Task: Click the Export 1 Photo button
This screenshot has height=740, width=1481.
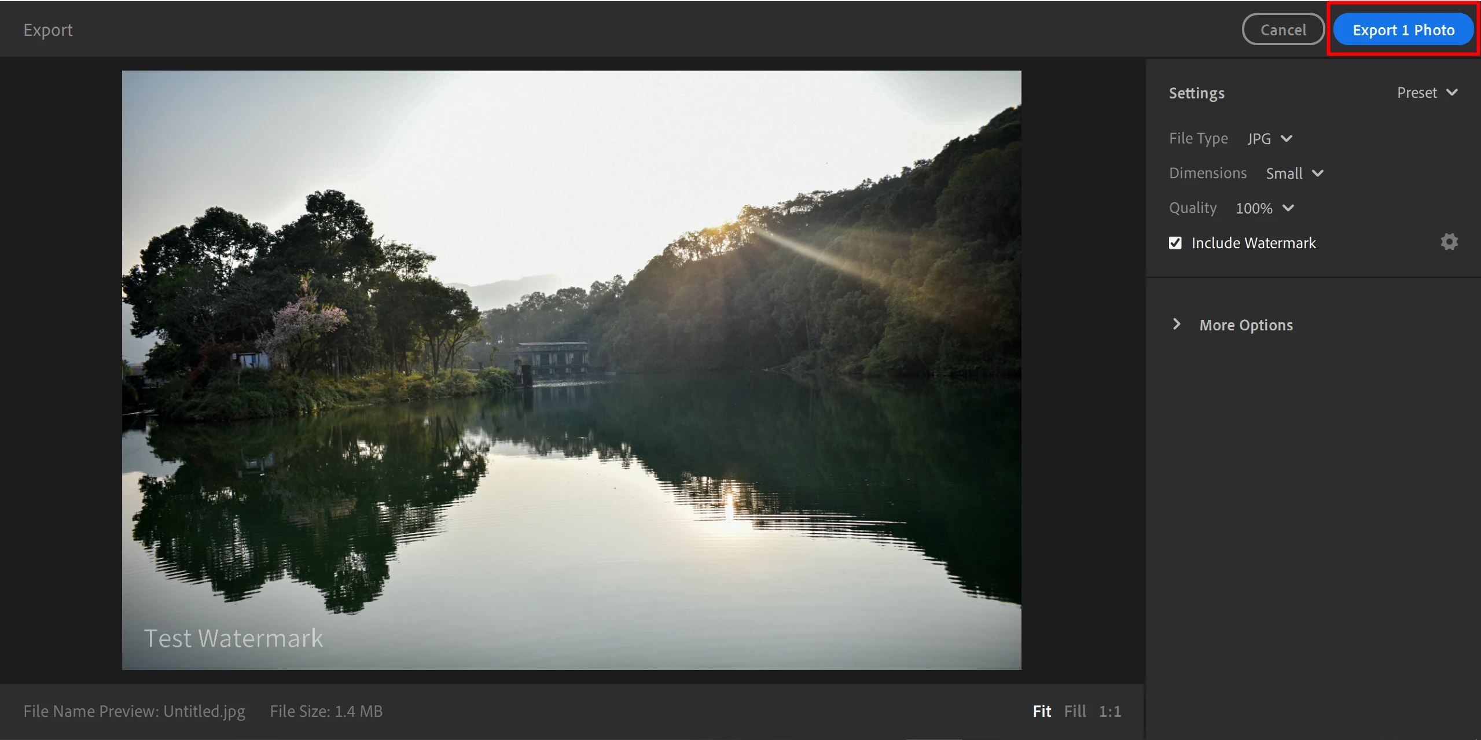Action: point(1403,30)
